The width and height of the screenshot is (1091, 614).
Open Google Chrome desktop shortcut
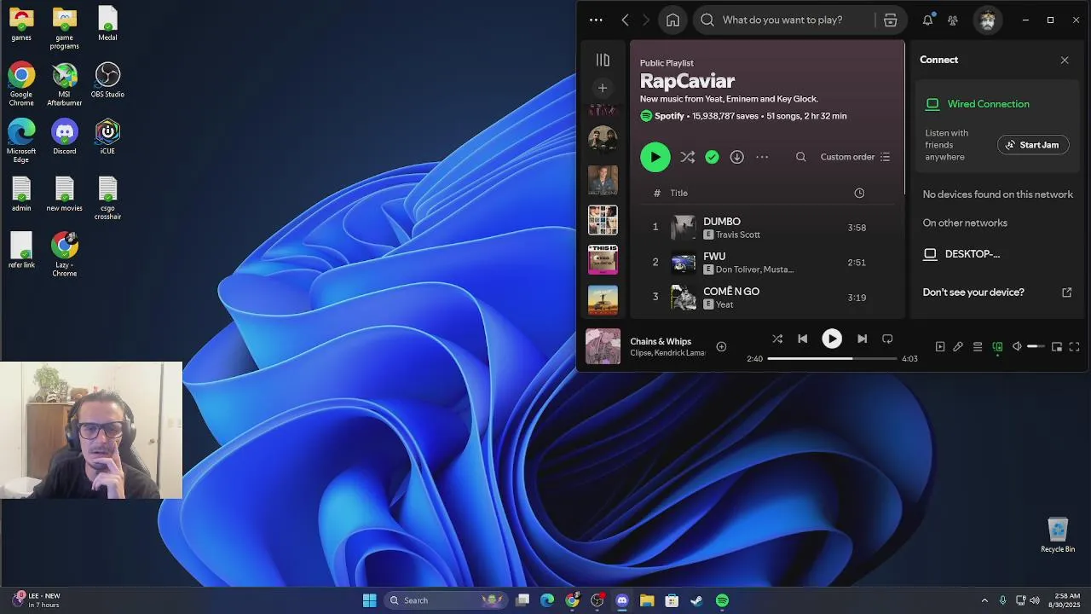[21, 84]
